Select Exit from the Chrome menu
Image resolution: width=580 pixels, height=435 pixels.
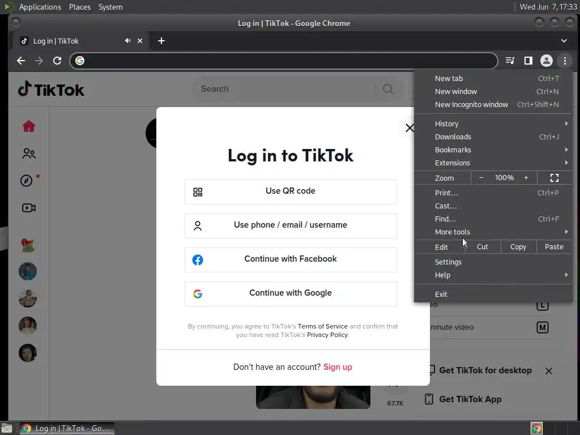493,295
